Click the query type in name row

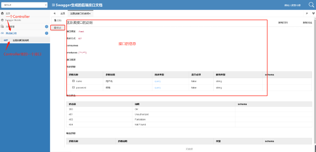point(158,81)
